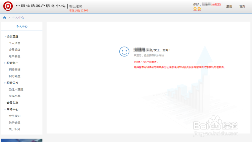Click the first gold member medal icon
This screenshot has height=142, width=252.
click(x=195, y=9)
